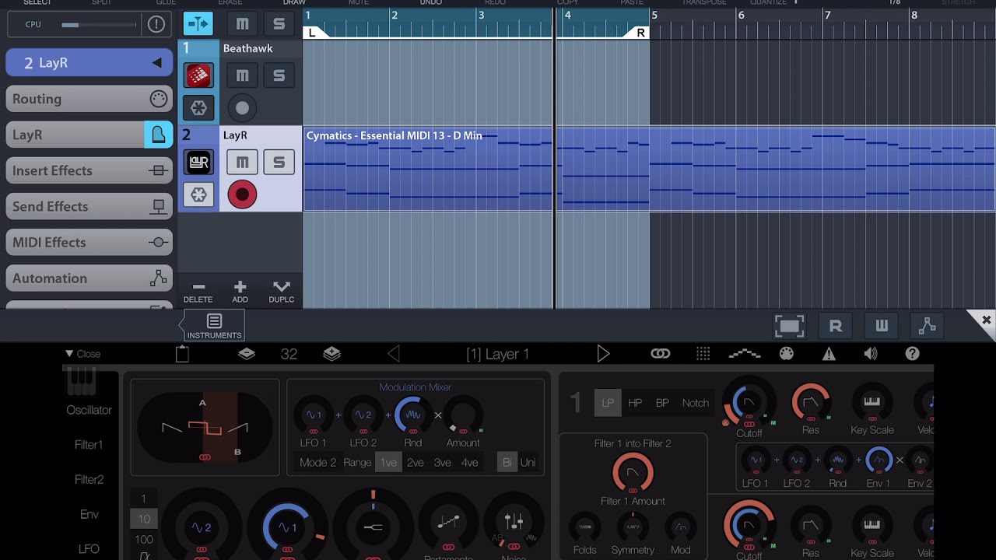Set modulation range to 2ve
Screen dimensions: 996x560
tap(416, 462)
